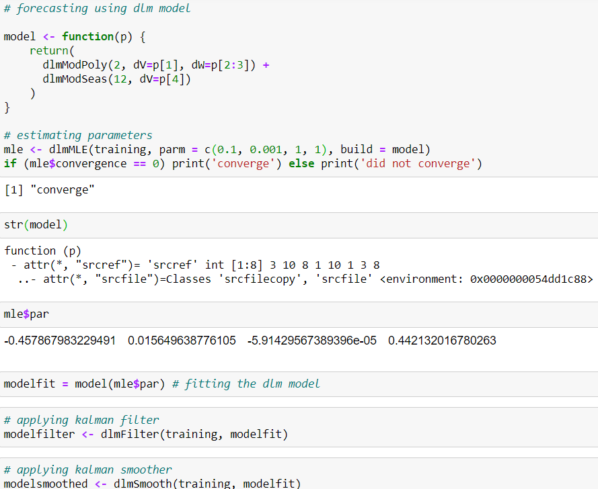Click the dlmModSeas(12, dV=p[4]) line

116,79
